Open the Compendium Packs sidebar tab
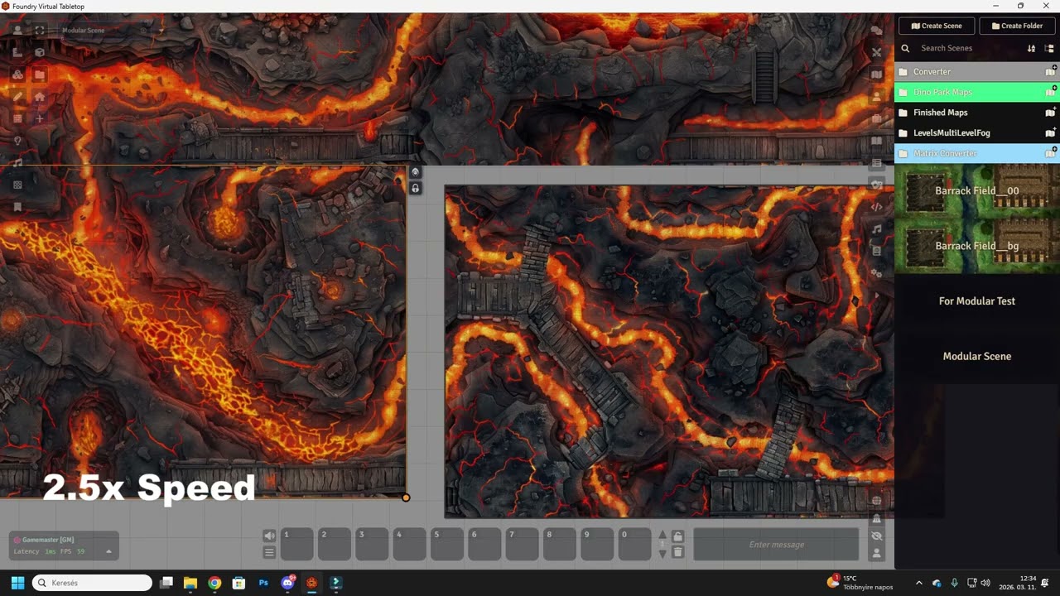The width and height of the screenshot is (1060, 596). coord(877,251)
